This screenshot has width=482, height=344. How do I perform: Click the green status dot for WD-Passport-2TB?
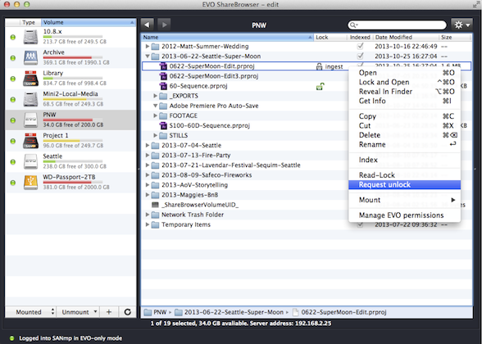pyautogui.click(x=13, y=183)
